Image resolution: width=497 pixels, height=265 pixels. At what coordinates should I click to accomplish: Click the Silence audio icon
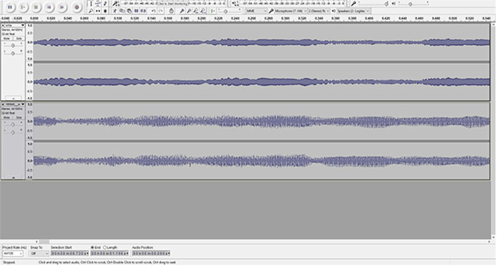[143, 11]
